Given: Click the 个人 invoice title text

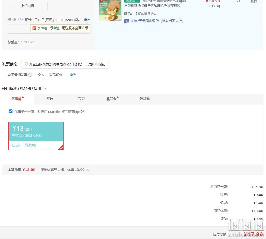Looking at the screenshot, I should tap(41, 75).
